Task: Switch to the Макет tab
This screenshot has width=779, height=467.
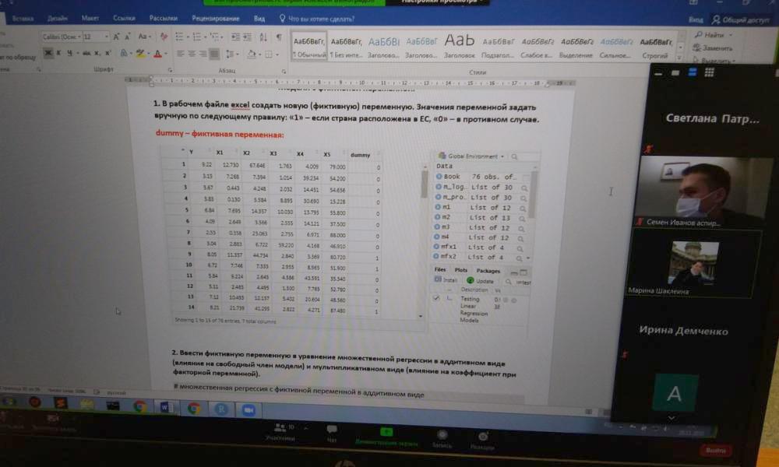Action: (x=90, y=19)
